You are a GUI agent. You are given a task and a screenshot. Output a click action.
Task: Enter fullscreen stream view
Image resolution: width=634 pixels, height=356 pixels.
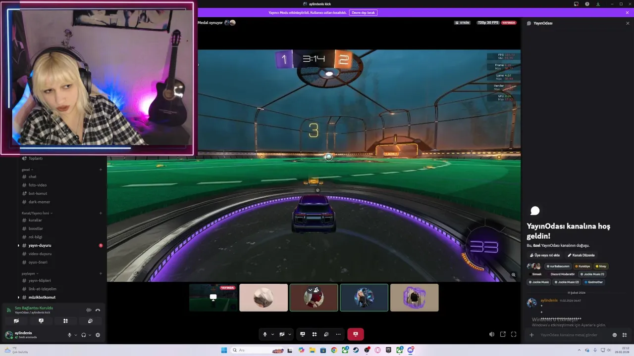click(514, 334)
